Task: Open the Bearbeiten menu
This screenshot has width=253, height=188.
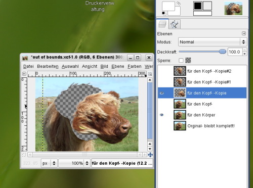Action: (48, 66)
